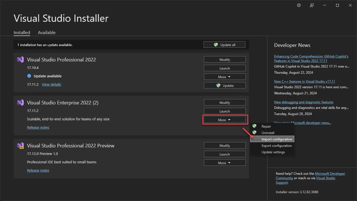357x201 pixels.
Task: Expand More options for Professional 2022 Preview
Action: (225, 162)
